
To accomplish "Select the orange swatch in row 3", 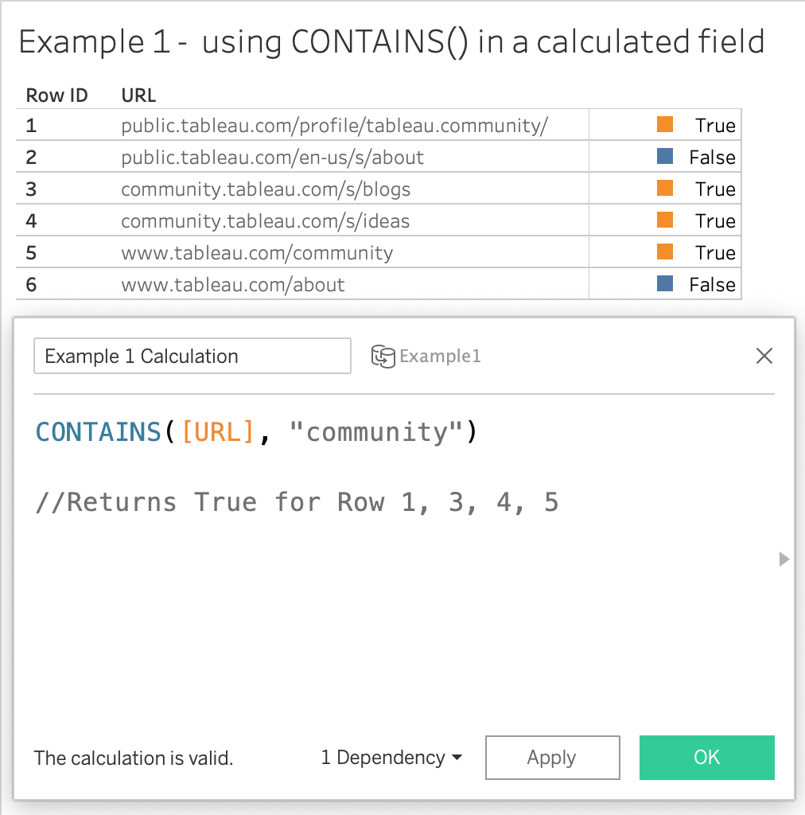I will click(x=665, y=189).
